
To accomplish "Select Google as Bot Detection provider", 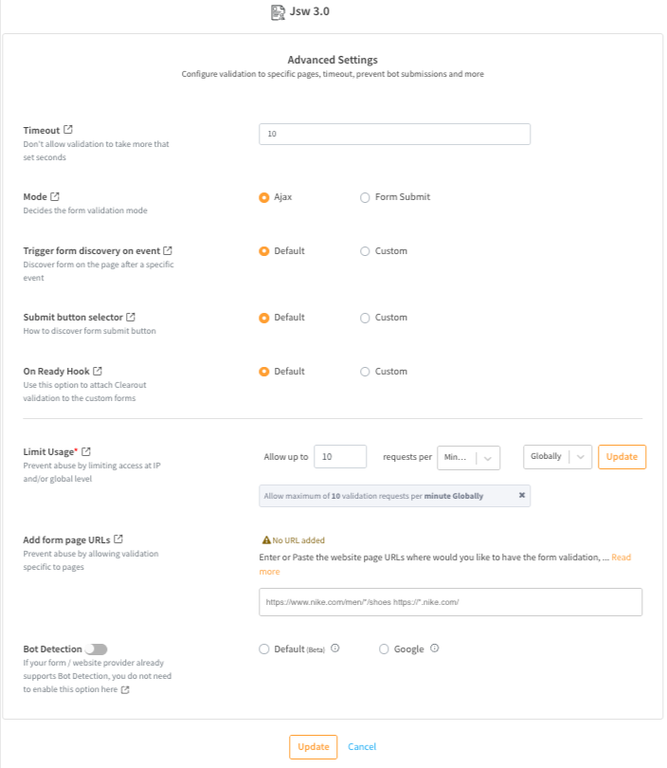I will 384,649.
